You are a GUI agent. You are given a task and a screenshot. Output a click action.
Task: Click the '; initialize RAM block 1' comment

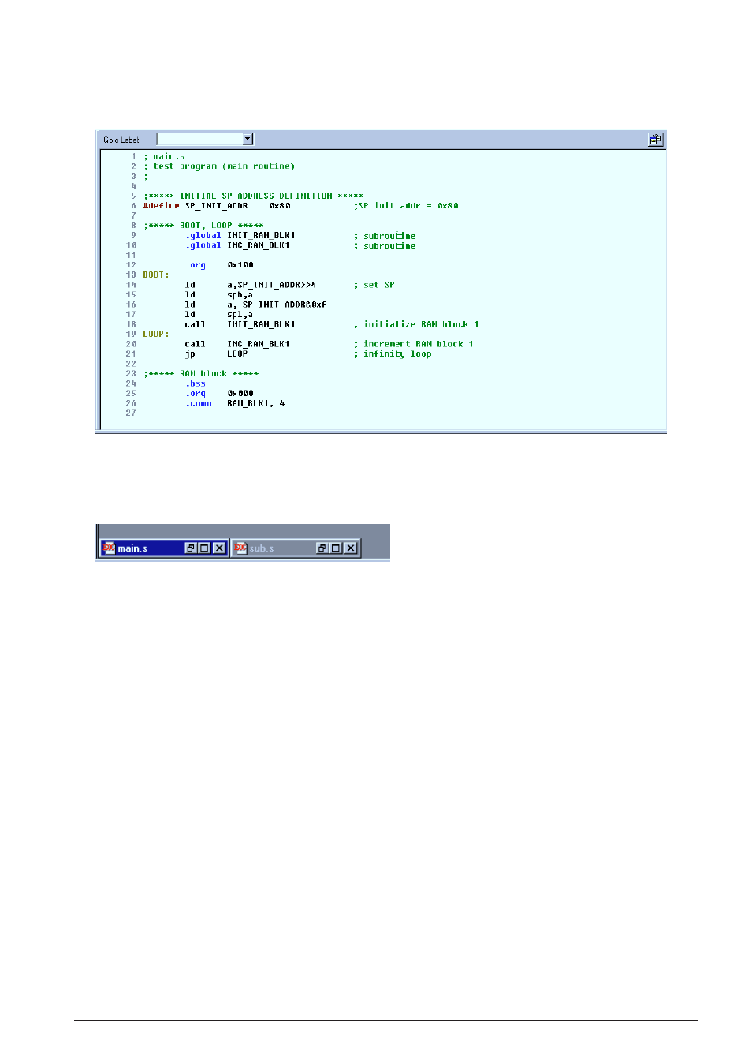click(x=416, y=324)
